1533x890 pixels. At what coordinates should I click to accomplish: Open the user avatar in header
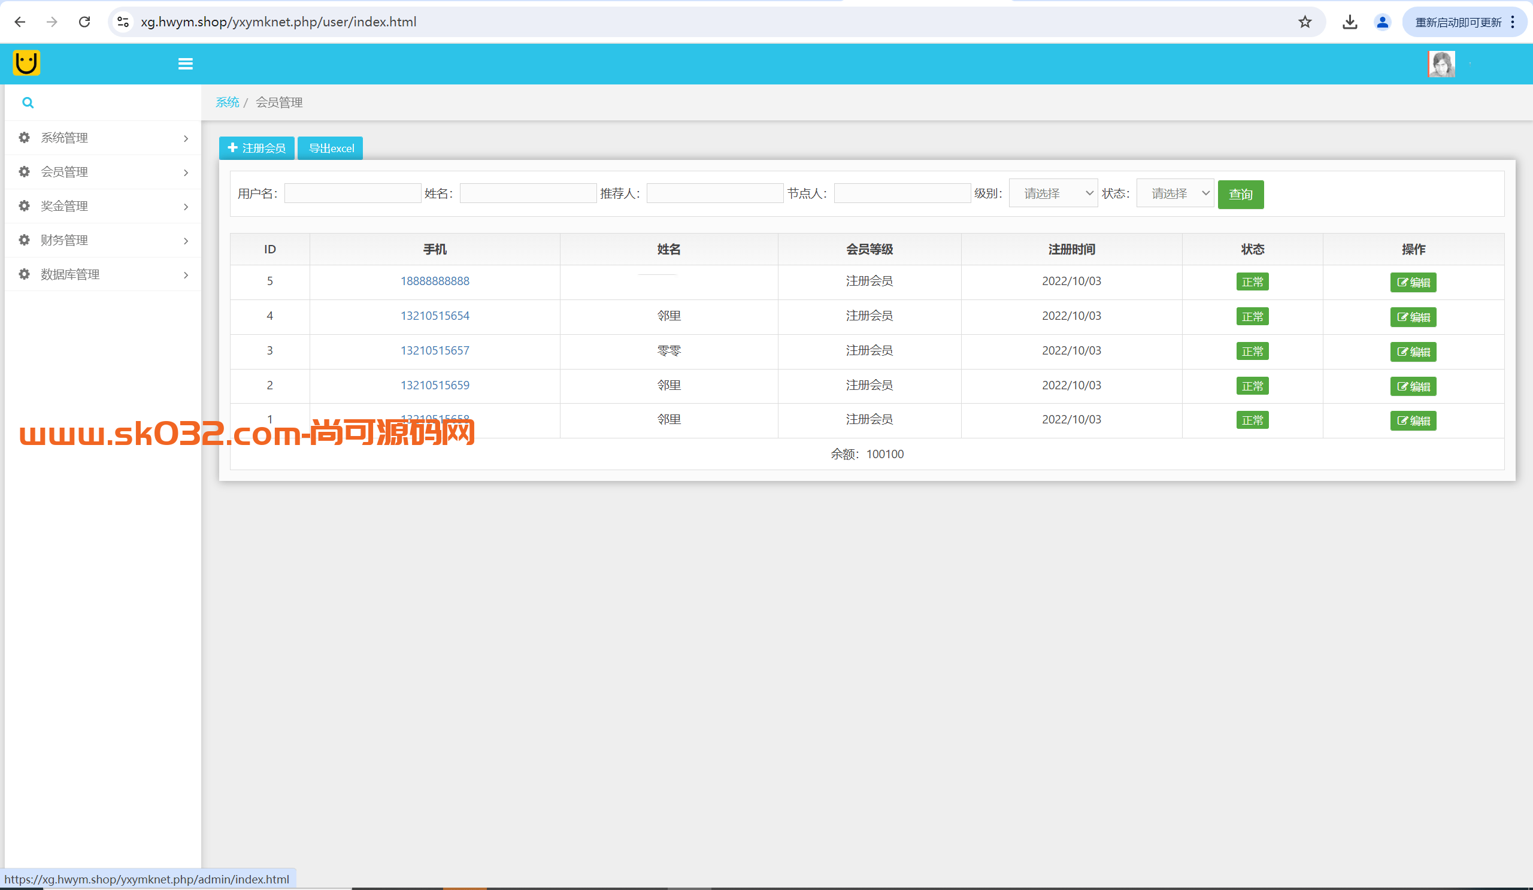click(1441, 64)
